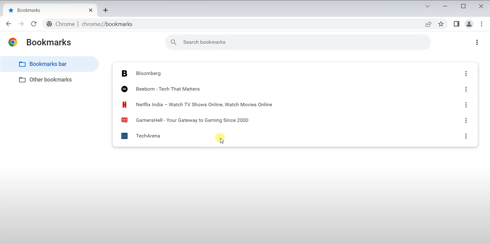The width and height of the screenshot is (490, 244).
Task: Open more actions for Bloomberg bookmark
Action: click(466, 74)
